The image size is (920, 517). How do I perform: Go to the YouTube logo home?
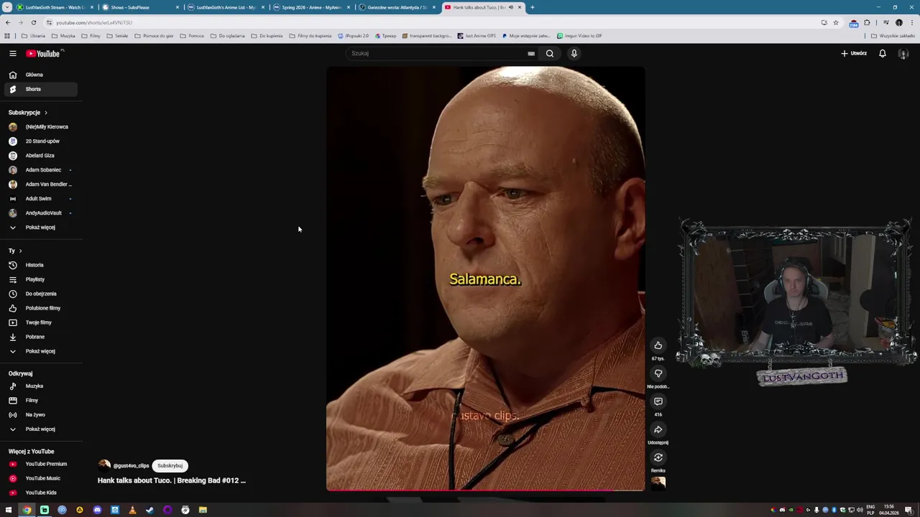pos(43,53)
